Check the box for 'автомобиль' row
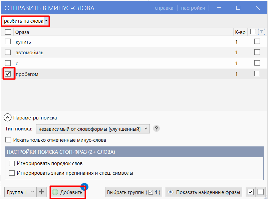This screenshot has height=199, width=268. (x=8, y=52)
